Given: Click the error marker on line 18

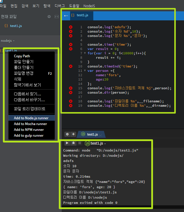Looking at the screenshot, I should click(71, 101).
